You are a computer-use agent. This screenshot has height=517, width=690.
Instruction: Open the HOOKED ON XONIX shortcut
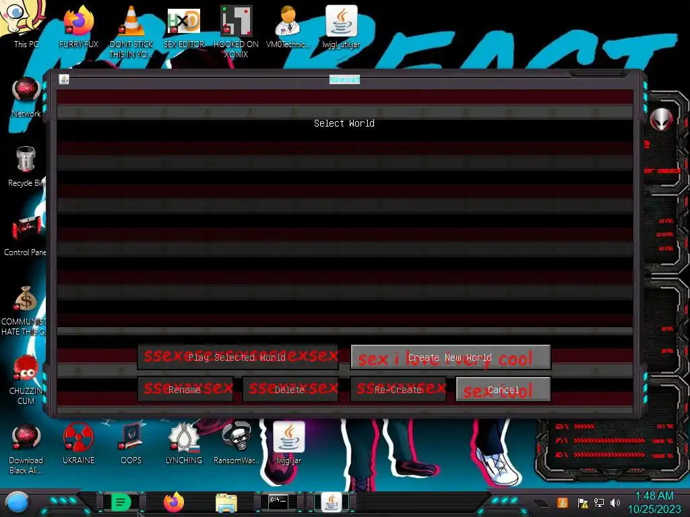pos(236,31)
